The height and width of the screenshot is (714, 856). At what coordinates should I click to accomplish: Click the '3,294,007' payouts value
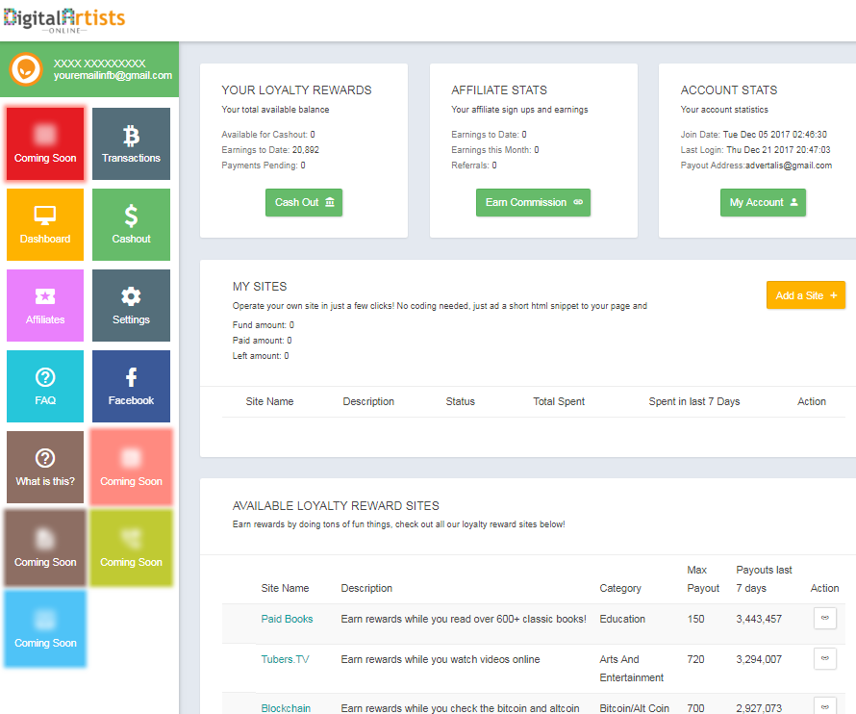759,659
